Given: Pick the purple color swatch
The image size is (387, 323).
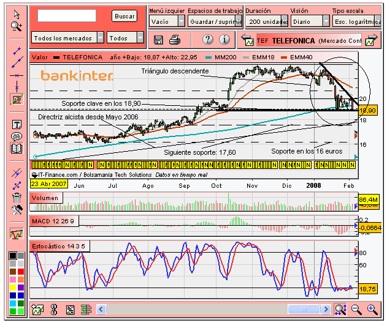Looking at the screenshot, I should coord(21,288).
